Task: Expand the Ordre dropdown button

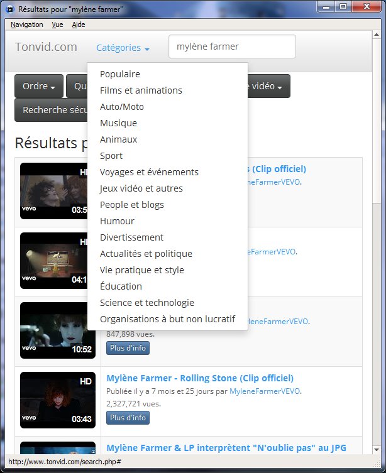Action: point(39,86)
